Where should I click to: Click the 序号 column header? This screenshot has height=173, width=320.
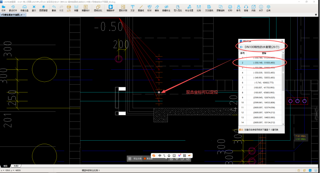(x=243, y=53)
